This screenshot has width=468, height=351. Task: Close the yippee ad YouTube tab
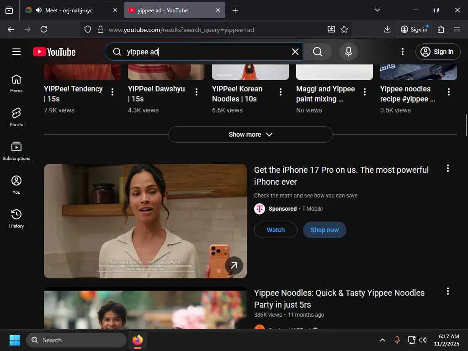pos(218,10)
